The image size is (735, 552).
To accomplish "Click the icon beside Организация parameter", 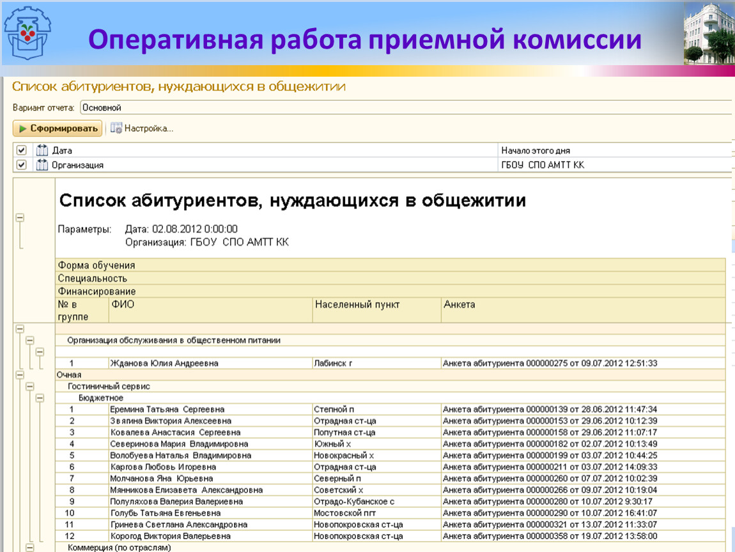I will tap(42, 165).
